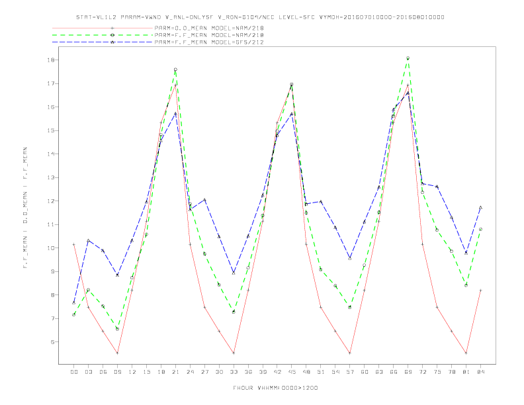This screenshot has width=524, height=405.
Task: Click x-axis tick label 51
Action: [x=321, y=372]
